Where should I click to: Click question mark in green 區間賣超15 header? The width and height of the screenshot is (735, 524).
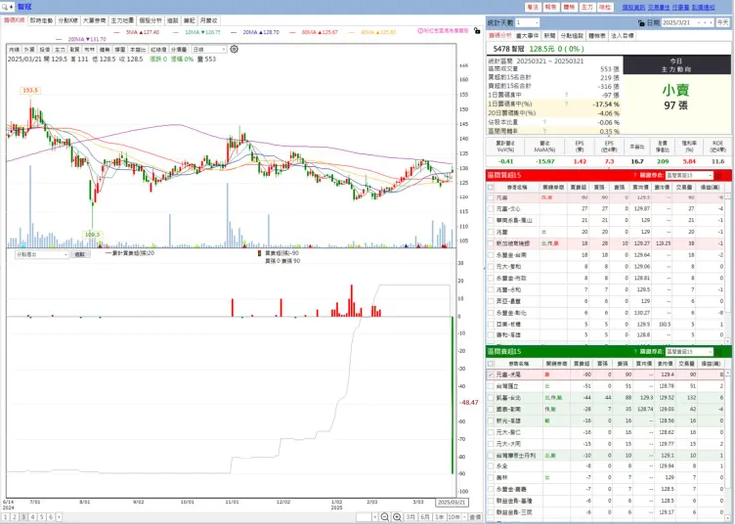(635, 351)
